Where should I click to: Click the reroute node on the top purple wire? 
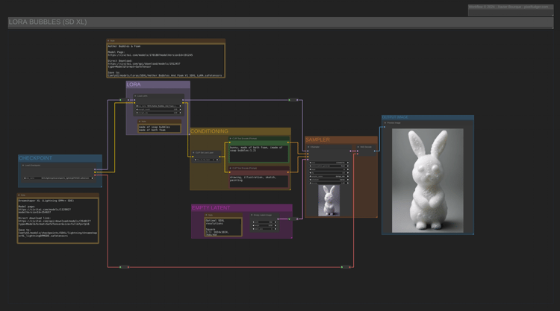(x=293, y=99)
